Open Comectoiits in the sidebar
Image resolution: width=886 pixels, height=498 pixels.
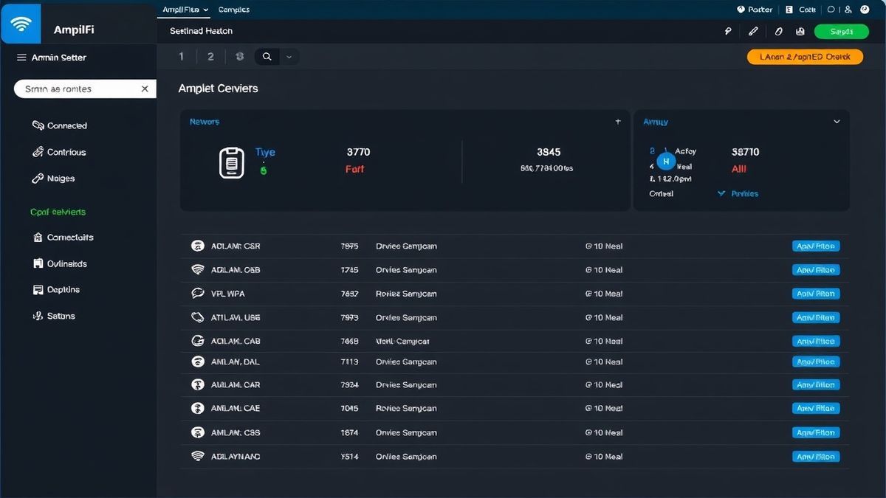pos(63,238)
